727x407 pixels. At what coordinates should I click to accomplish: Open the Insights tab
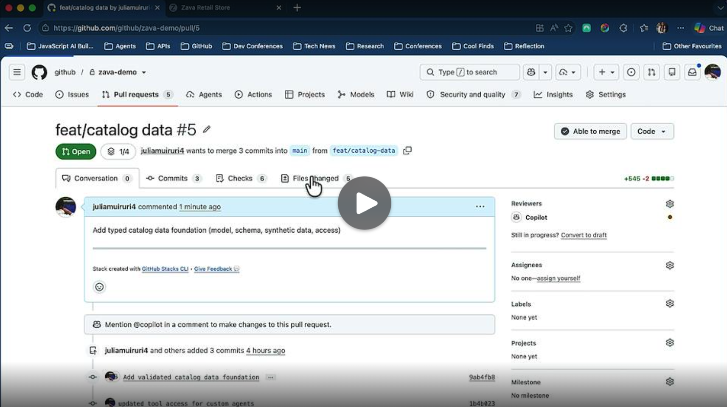[553, 95]
